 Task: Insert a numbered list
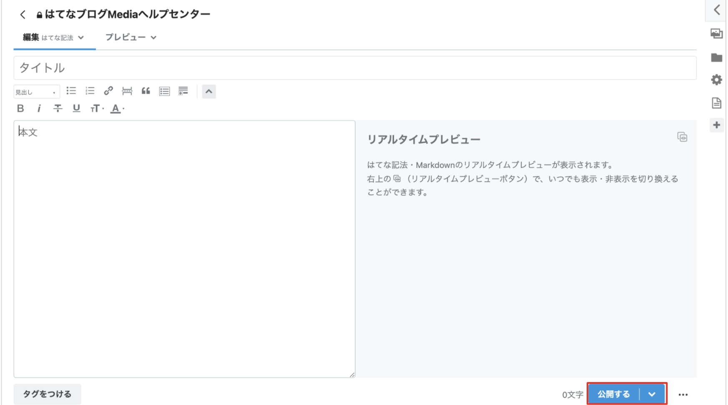coord(90,91)
